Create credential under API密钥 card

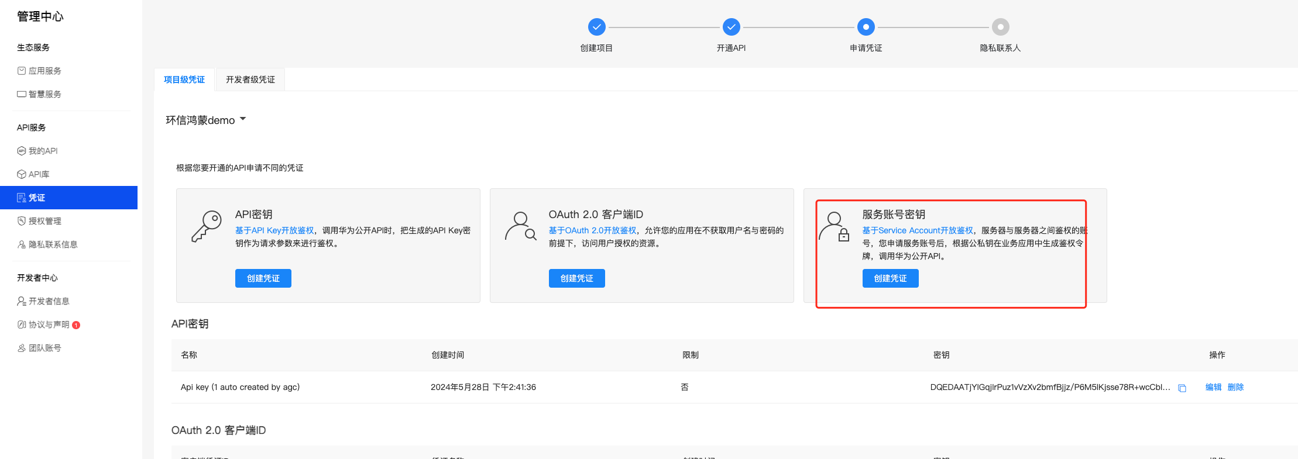(263, 278)
